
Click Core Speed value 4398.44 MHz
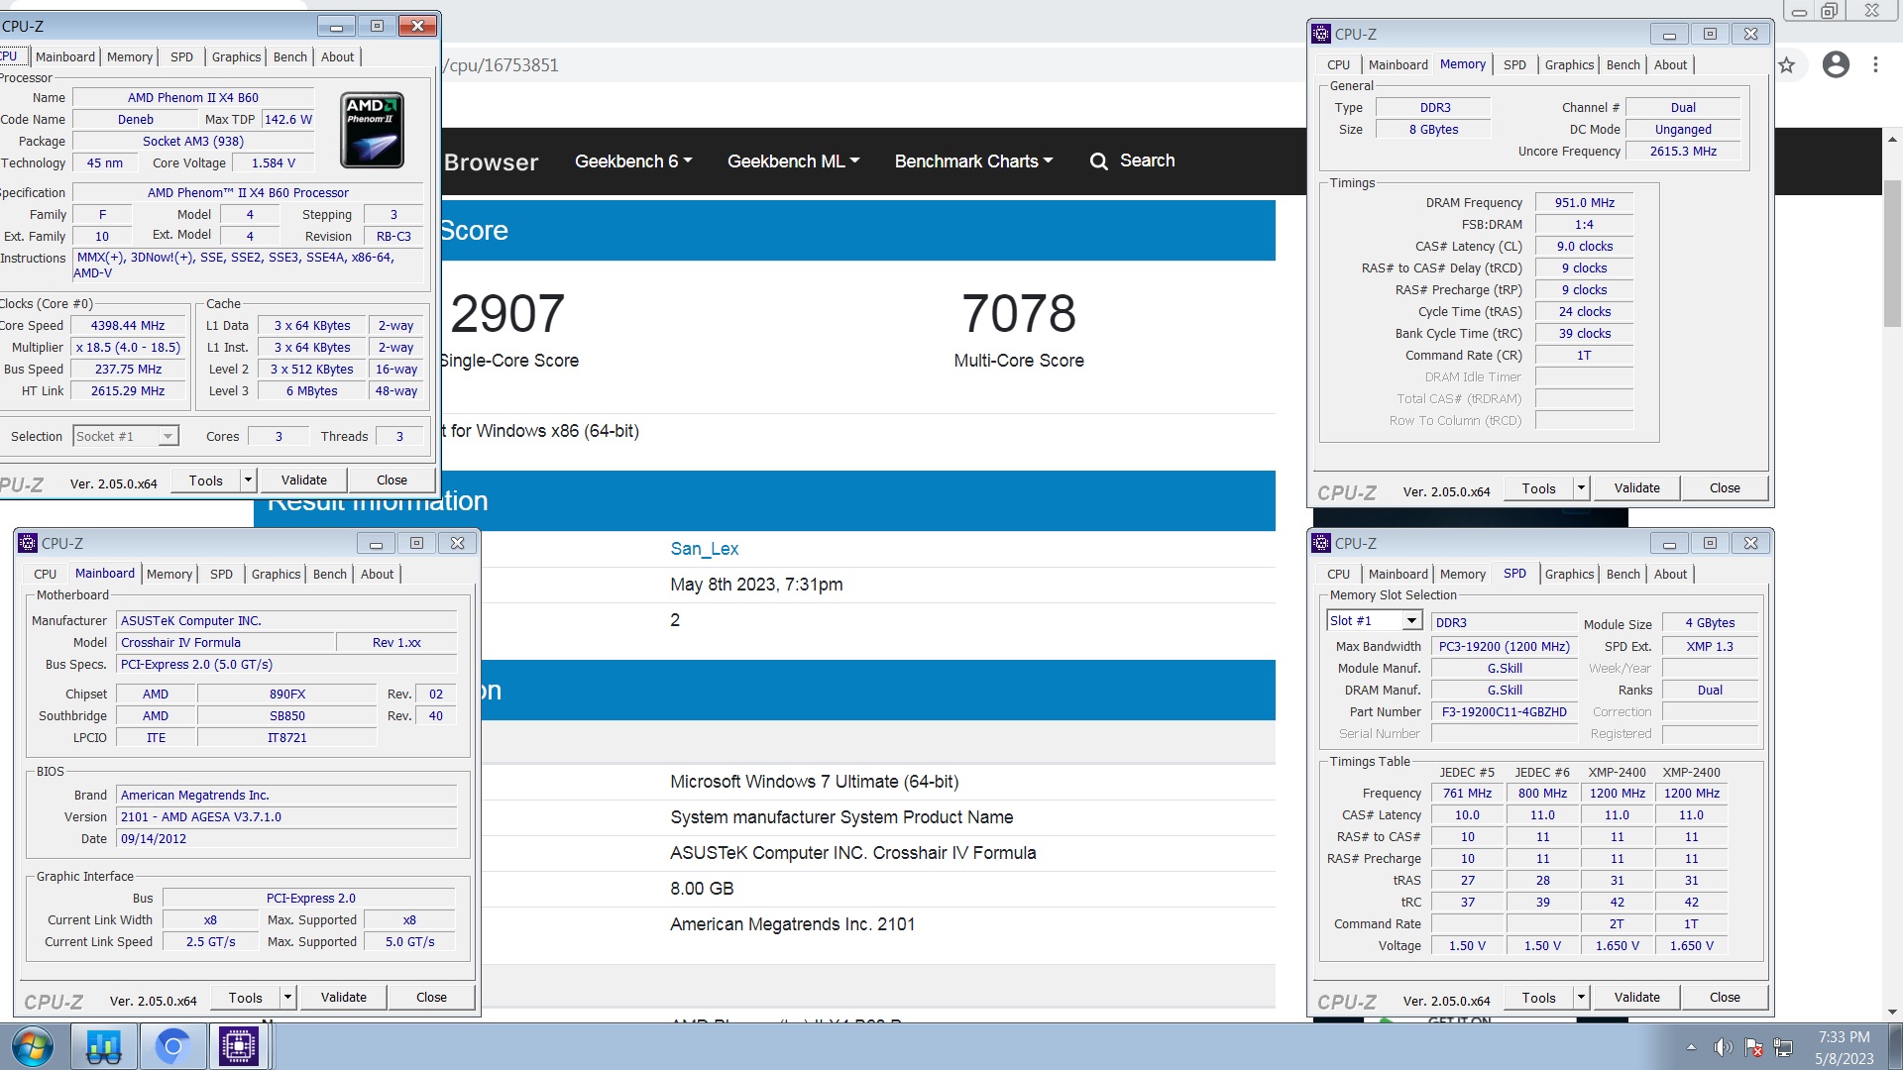coord(128,326)
